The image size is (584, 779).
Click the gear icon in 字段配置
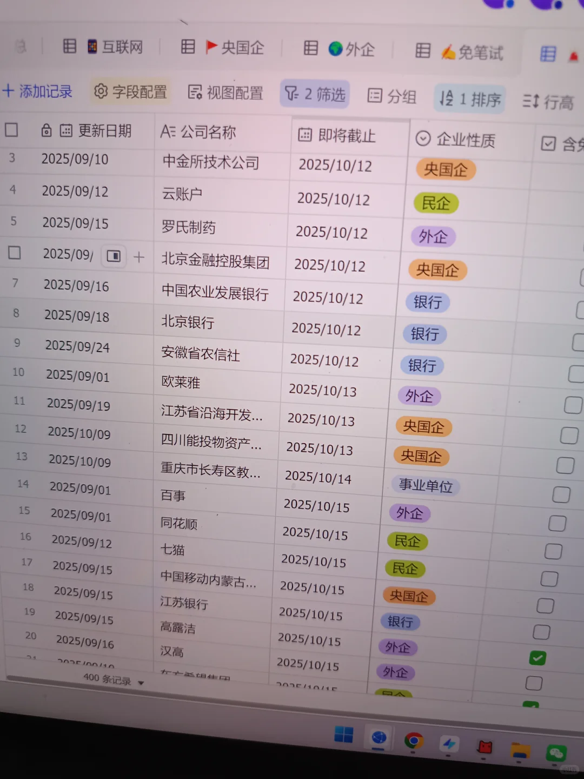(x=101, y=91)
